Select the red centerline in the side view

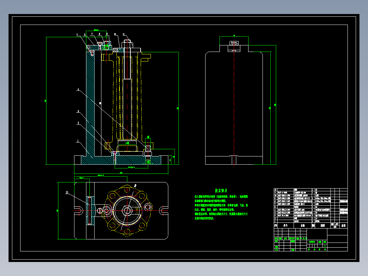tap(234, 104)
